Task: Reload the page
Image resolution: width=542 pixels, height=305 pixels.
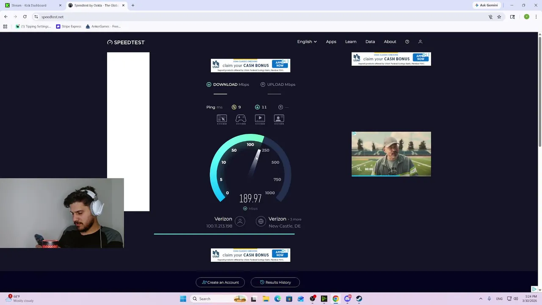Action: (25, 17)
